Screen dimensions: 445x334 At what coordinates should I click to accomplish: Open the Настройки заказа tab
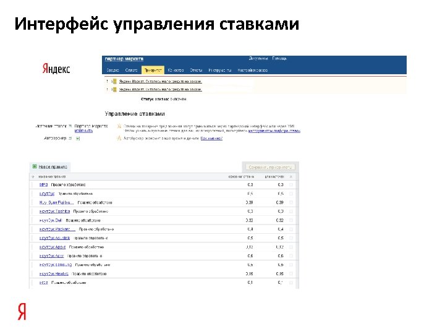click(x=253, y=70)
